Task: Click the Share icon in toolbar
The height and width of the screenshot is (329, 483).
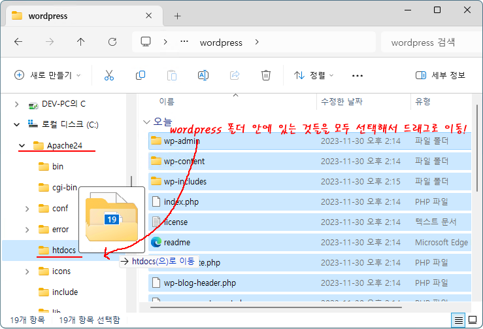Action: pyautogui.click(x=235, y=75)
